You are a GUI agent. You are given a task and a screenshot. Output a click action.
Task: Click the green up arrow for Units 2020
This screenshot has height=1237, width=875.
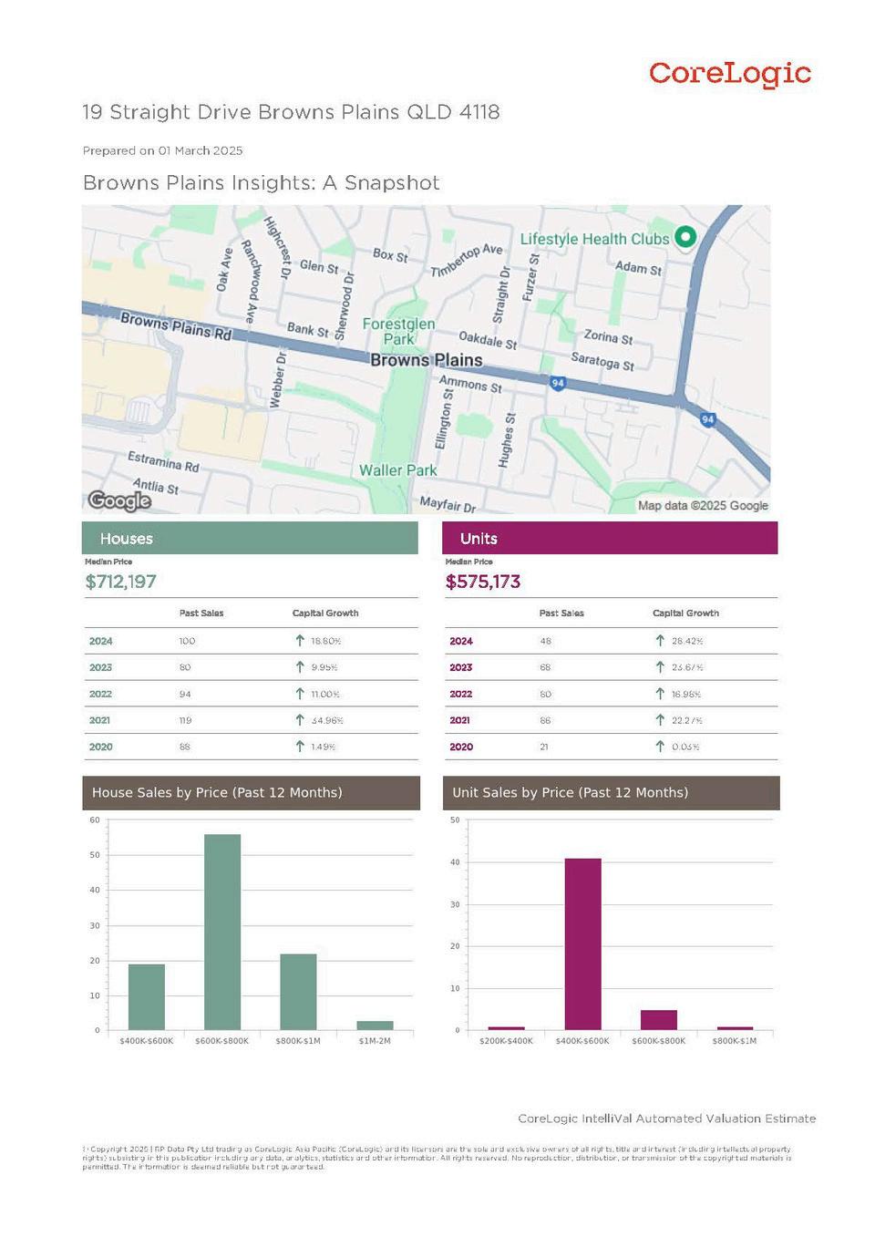pyautogui.click(x=660, y=747)
